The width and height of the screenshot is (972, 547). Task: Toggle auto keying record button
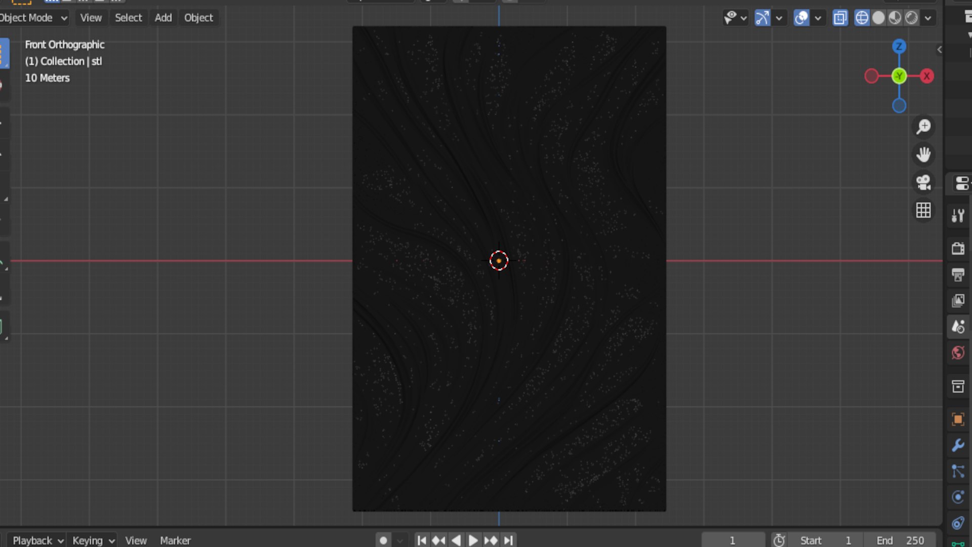[x=383, y=540]
